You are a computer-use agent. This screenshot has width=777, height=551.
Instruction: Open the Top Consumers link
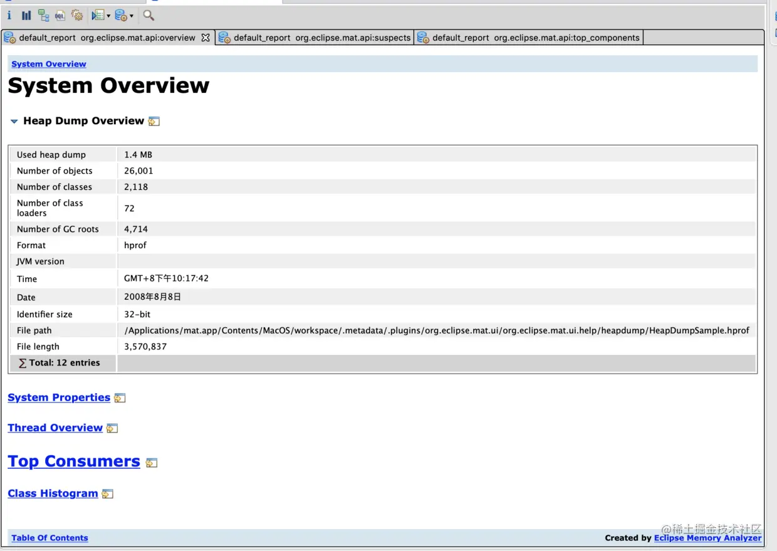(74, 461)
